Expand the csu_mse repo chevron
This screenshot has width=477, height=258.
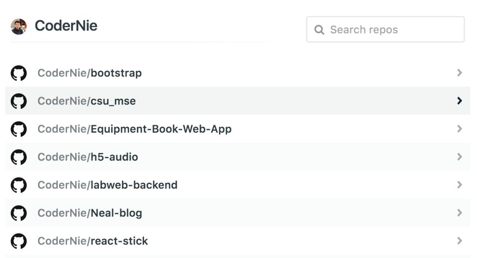pyautogui.click(x=459, y=101)
